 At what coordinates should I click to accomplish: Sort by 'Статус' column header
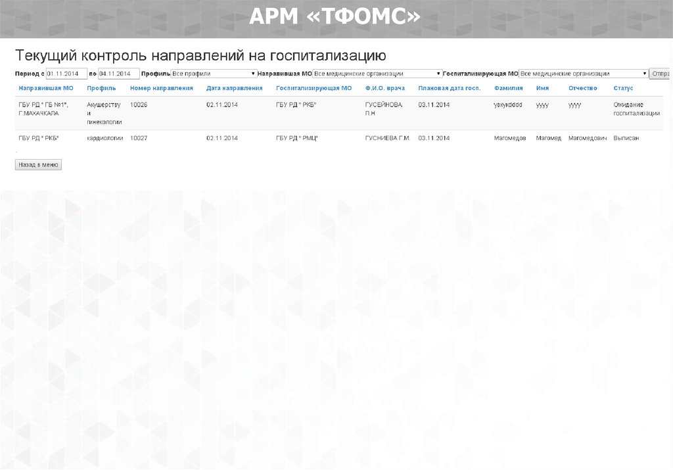point(623,88)
